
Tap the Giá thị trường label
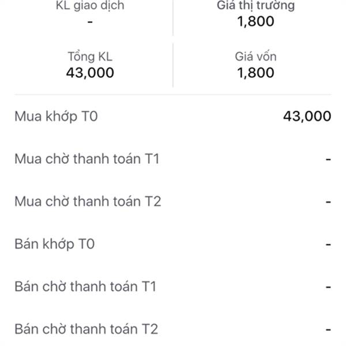(x=255, y=6)
